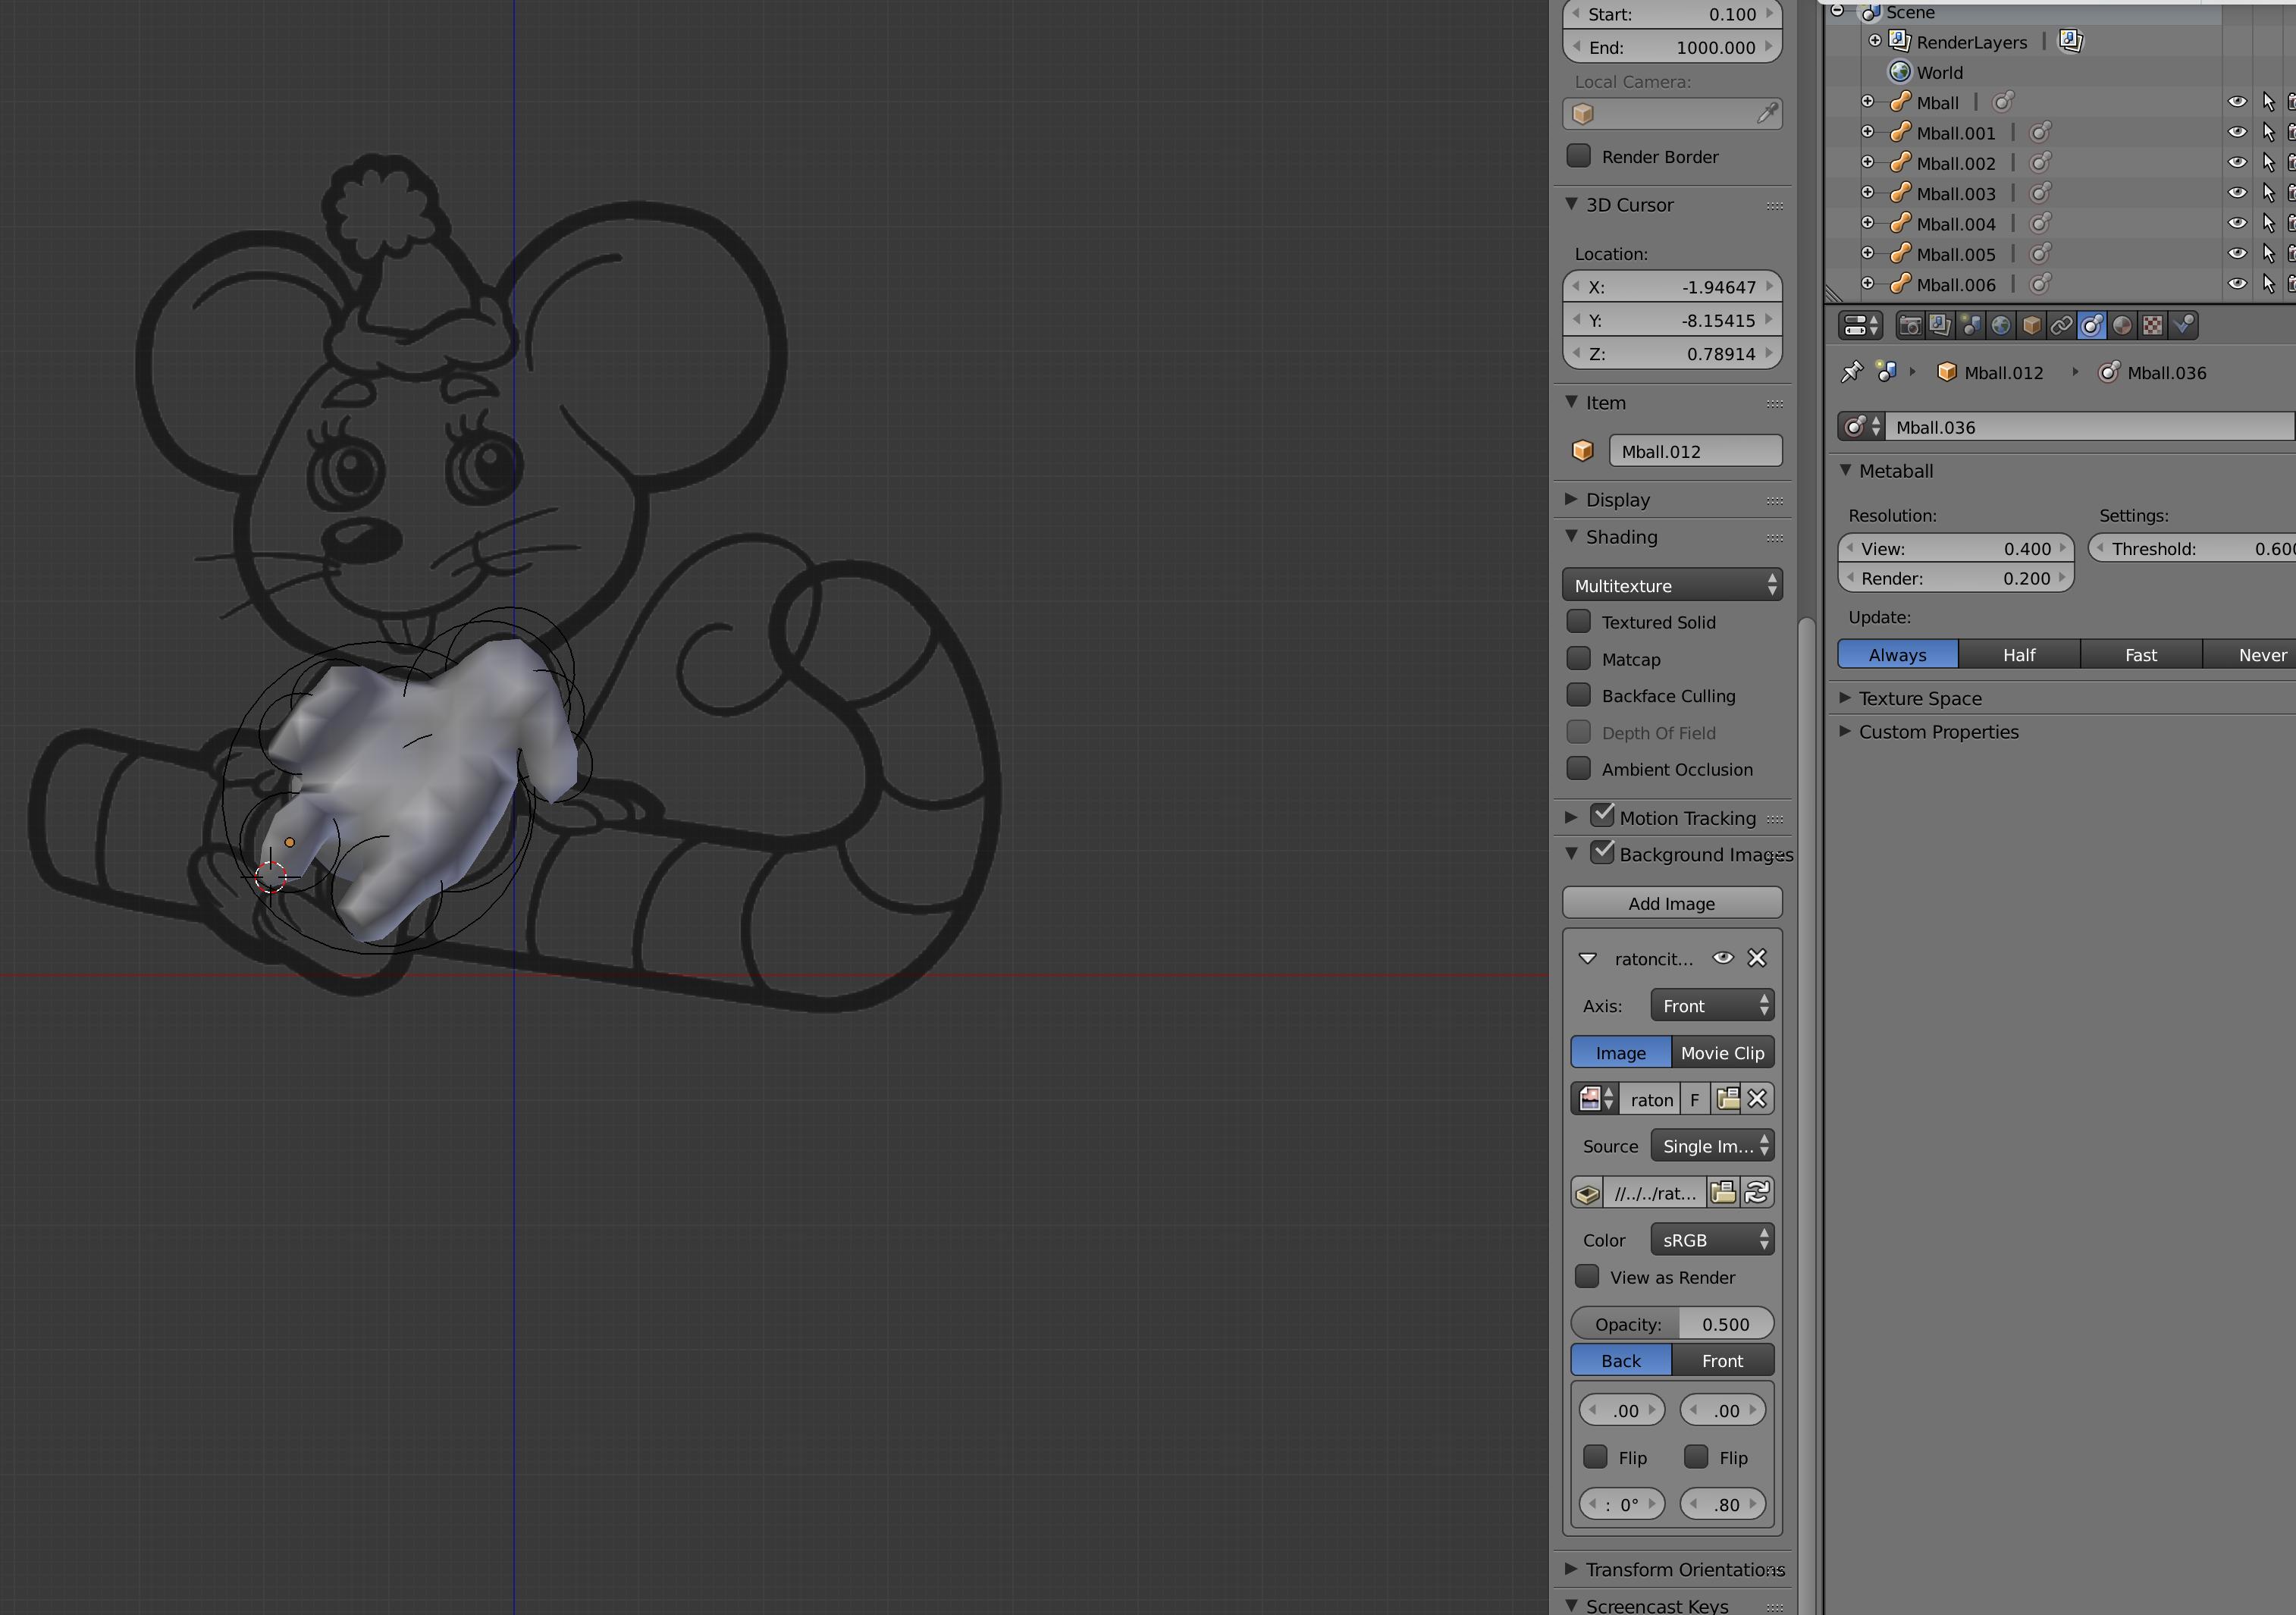Click the packed file icon beside image path
This screenshot has height=1615, width=2296.
click(x=1587, y=1193)
